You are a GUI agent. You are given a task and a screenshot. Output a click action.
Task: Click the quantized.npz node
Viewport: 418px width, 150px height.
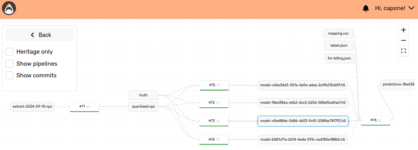click(143, 107)
